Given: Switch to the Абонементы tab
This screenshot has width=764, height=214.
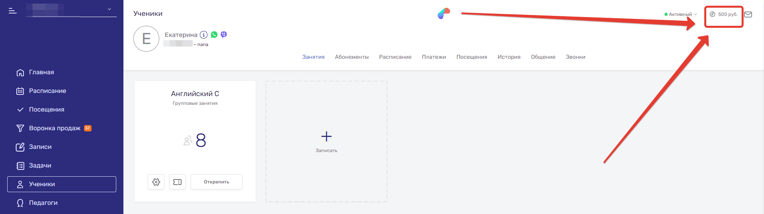Looking at the screenshot, I should pyautogui.click(x=352, y=57).
